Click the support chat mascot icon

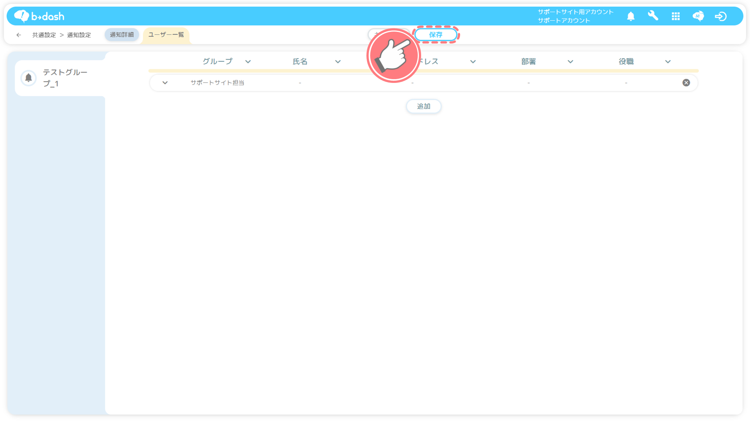pyautogui.click(x=698, y=16)
